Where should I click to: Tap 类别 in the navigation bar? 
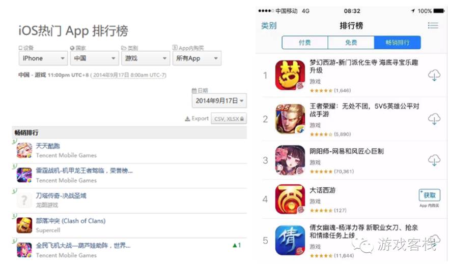pyautogui.click(x=269, y=26)
